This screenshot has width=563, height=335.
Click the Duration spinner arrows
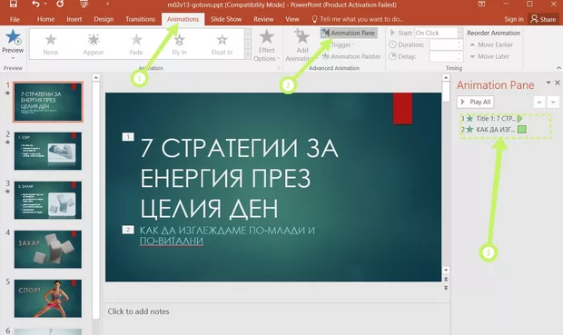pyautogui.click(x=459, y=44)
